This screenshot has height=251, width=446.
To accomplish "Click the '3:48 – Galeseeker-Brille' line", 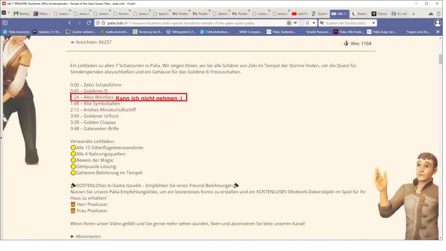I will pyautogui.click(x=95, y=129).
